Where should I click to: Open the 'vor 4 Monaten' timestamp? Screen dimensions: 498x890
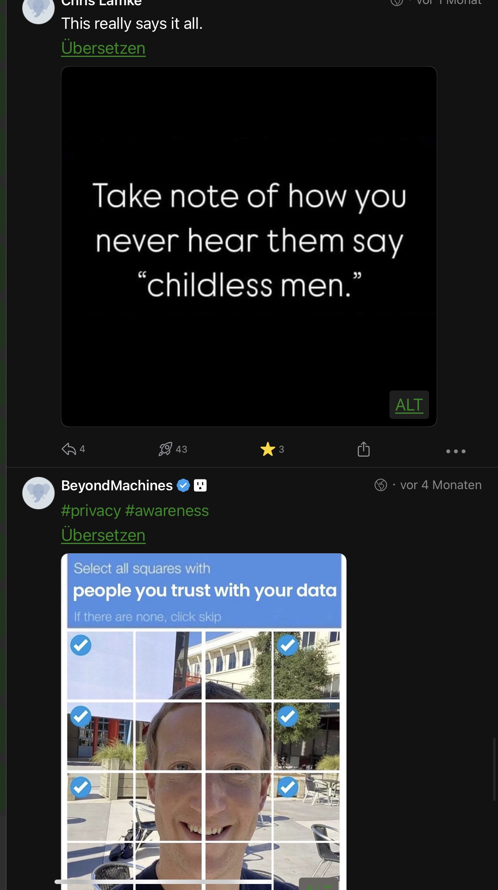(x=441, y=485)
